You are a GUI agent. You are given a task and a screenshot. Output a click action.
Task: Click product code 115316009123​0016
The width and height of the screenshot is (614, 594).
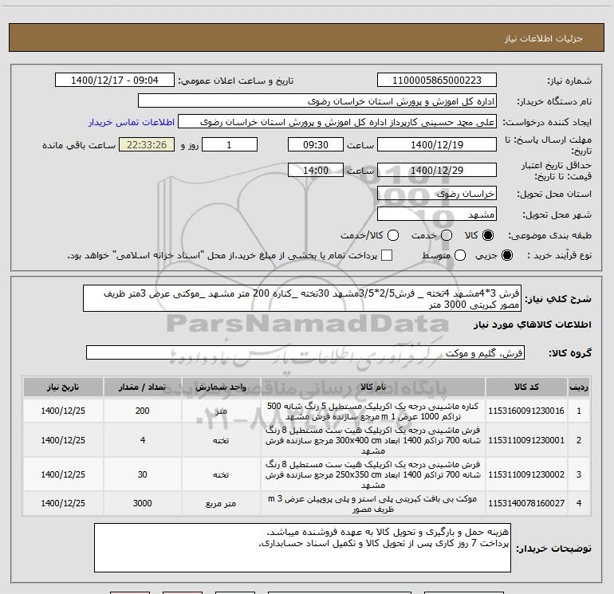526,411
